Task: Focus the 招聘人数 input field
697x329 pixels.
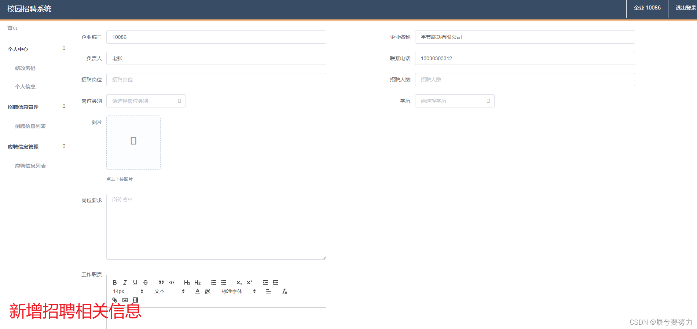Action: coord(525,80)
